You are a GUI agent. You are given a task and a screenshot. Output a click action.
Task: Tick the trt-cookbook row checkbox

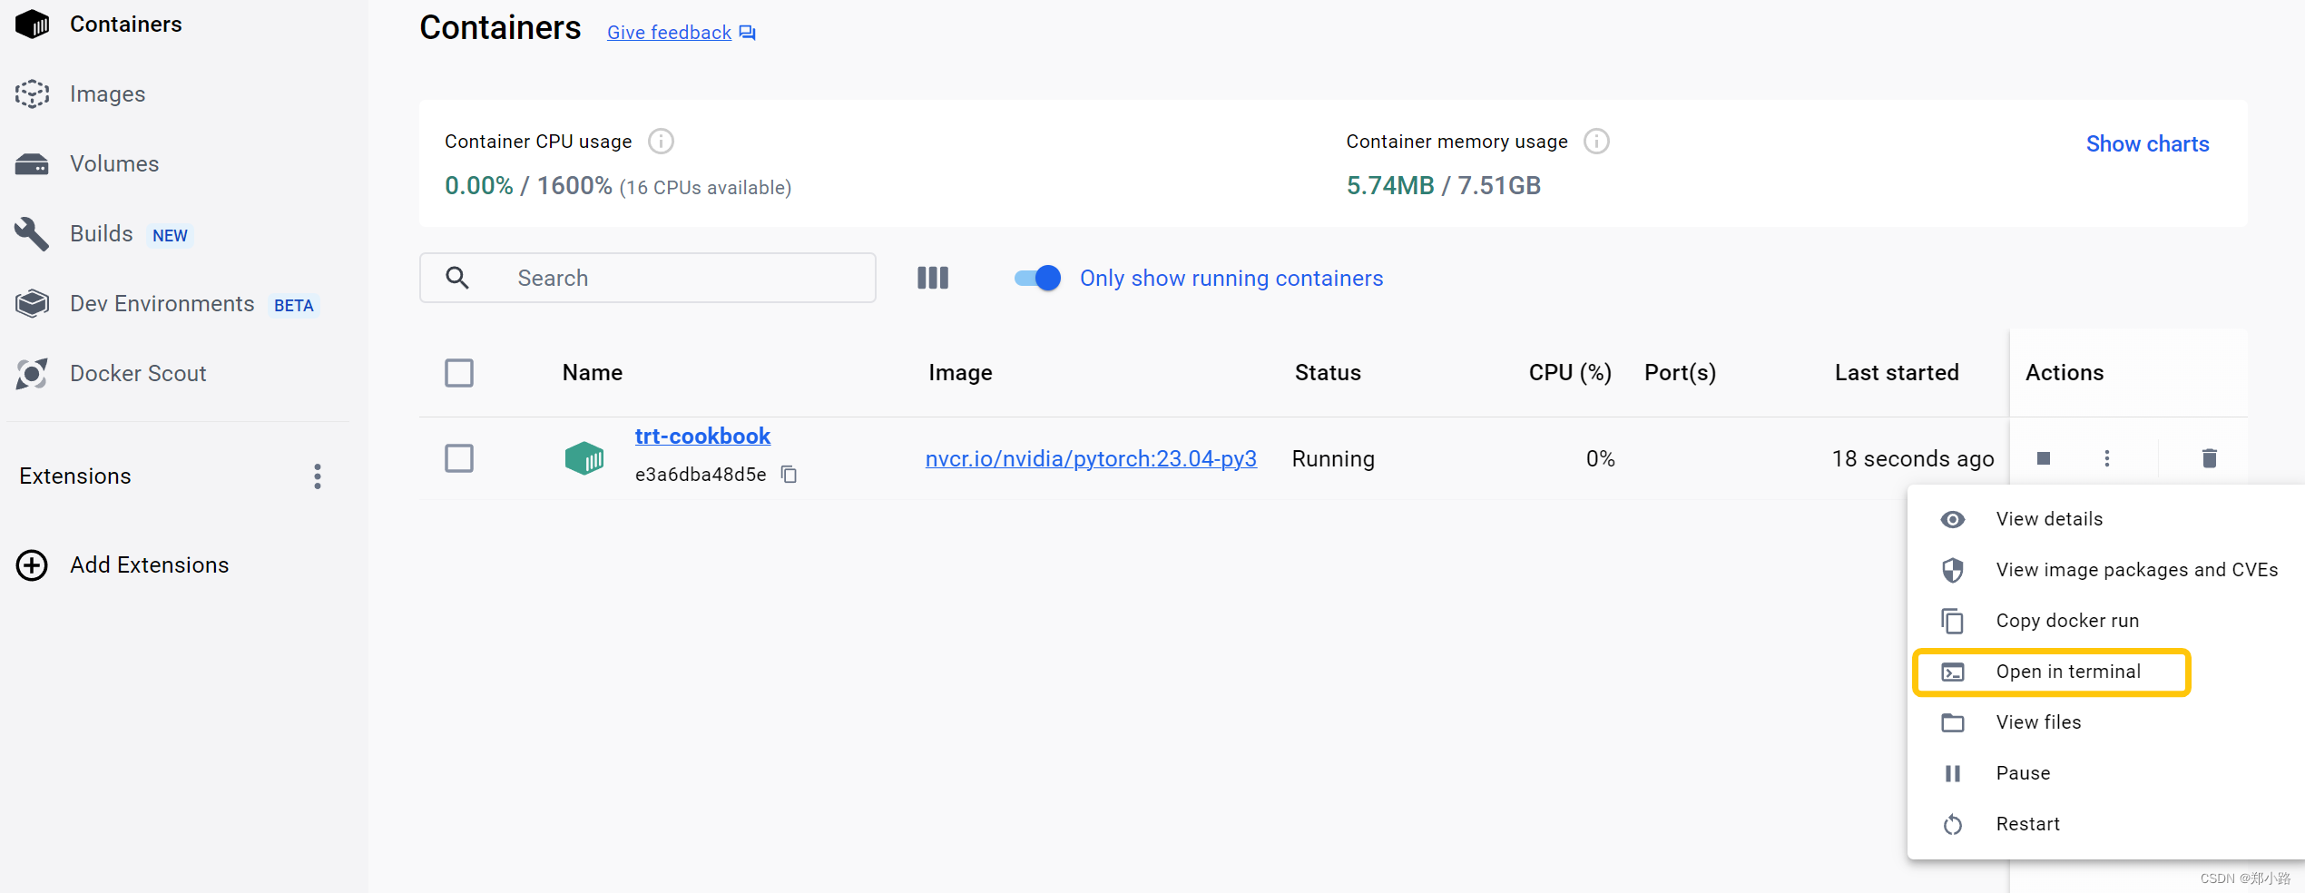[x=459, y=458]
